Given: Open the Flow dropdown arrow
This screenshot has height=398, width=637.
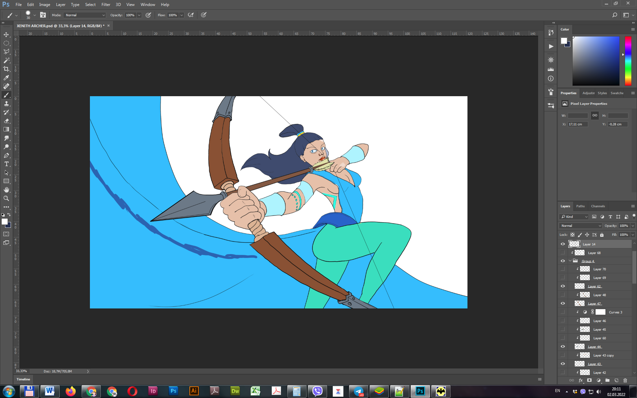Looking at the screenshot, I should (x=181, y=15).
